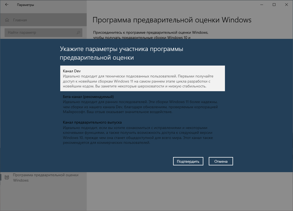
Task: Click the house icon beside Главная
Action: (7, 20)
